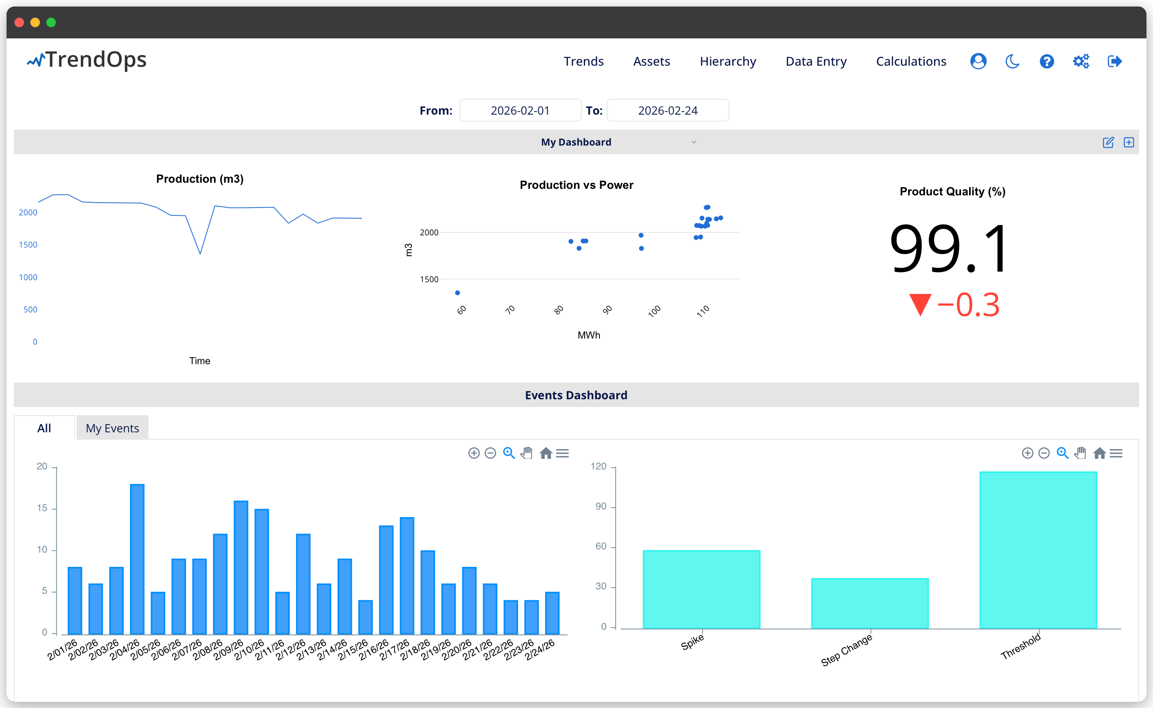Open daily events chart hamburger menu
This screenshot has width=1153, height=708.
pyautogui.click(x=562, y=453)
